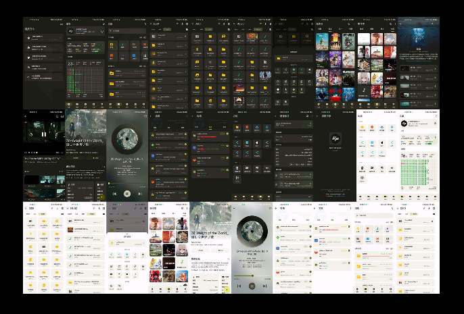Open the blue cloud tool in dark tools grid
The width and height of the screenshot is (464, 314).
point(257,128)
